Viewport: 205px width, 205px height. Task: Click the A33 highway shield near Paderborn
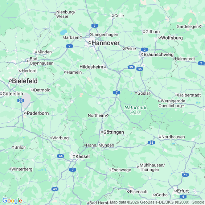coord(21,101)
